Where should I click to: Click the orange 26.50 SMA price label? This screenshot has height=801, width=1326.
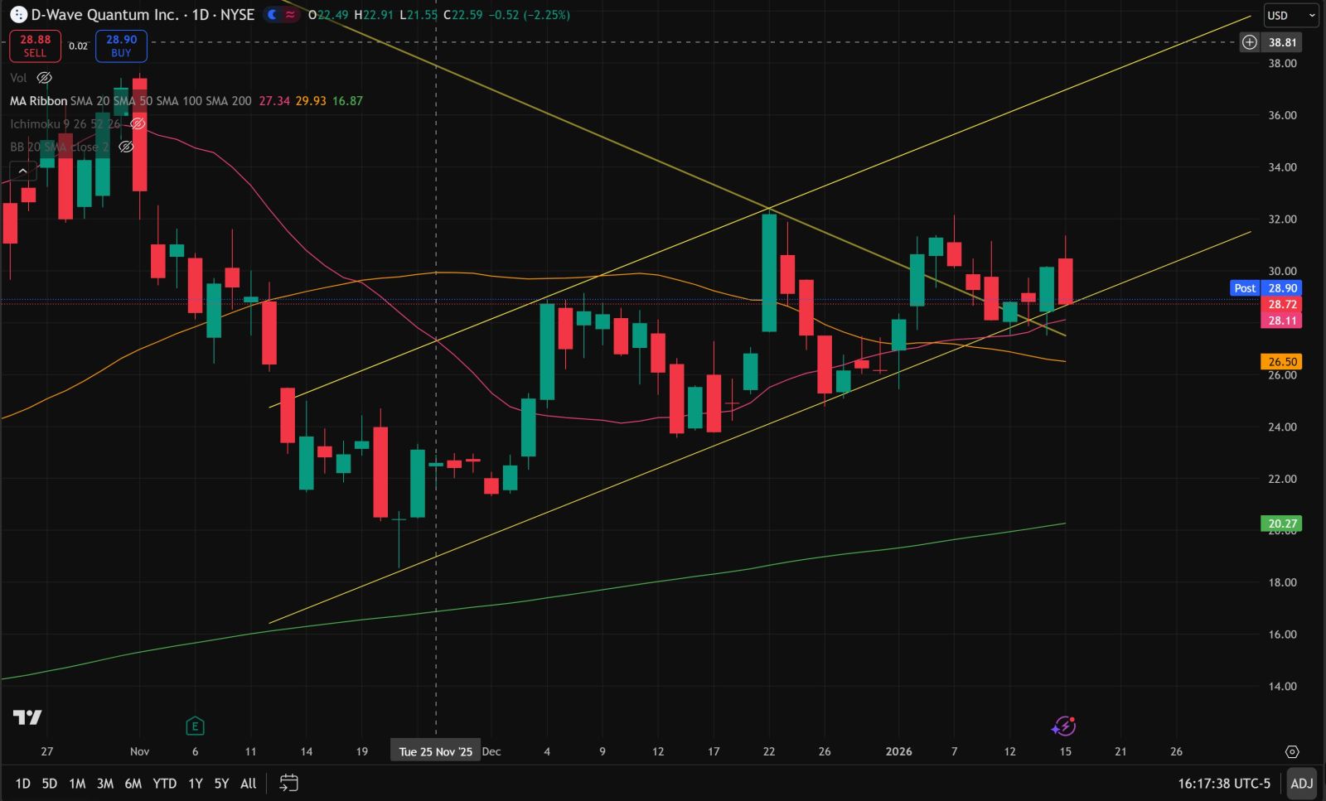coord(1281,361)
